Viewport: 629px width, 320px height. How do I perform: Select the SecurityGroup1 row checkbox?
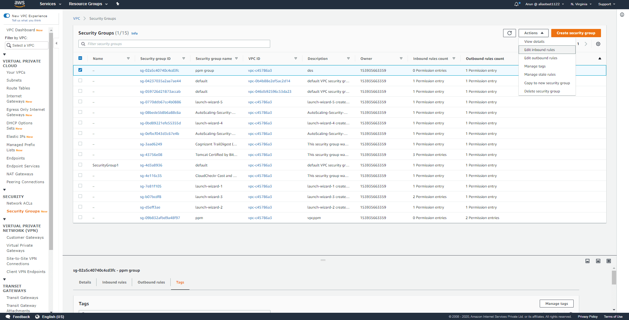(x=80, y=165)
